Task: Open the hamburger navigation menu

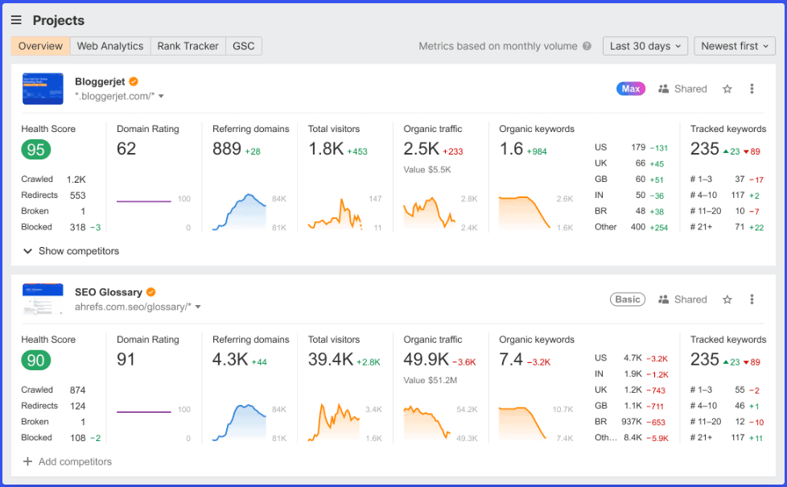Action: click(17, 19)
